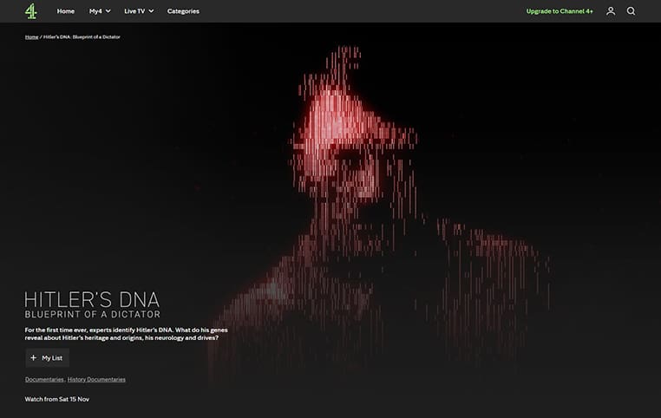Open search with the magnifier icon

click(631, 11)
